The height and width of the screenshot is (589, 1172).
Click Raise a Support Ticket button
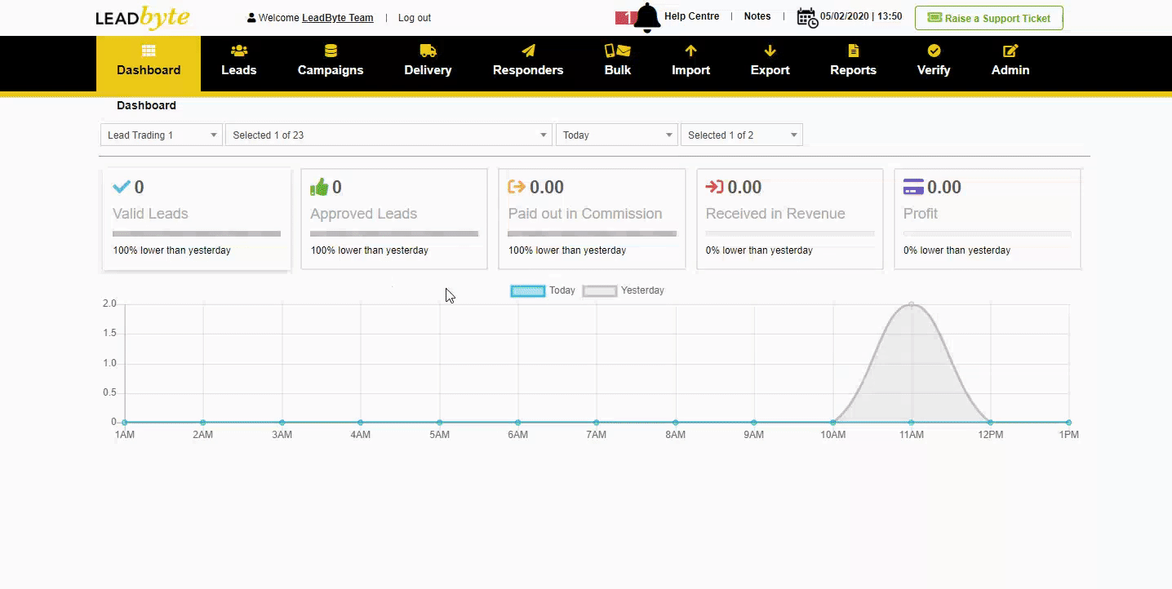tap(989, 18)
